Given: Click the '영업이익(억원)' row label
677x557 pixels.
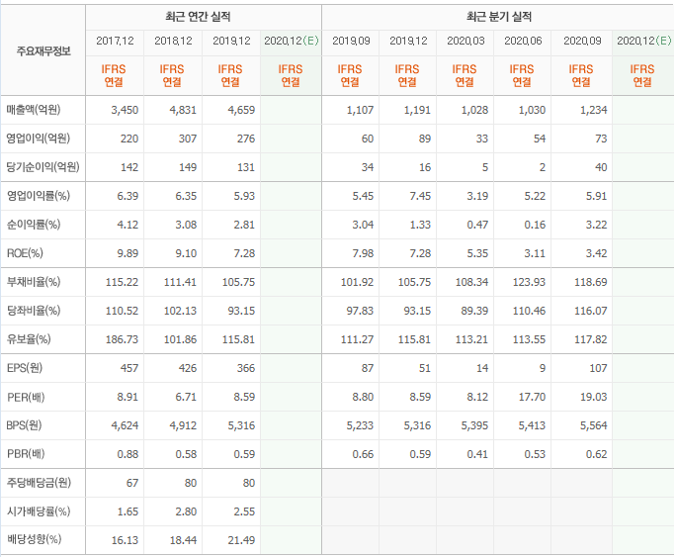Looking at the screenshot, I should click(38, 139).
